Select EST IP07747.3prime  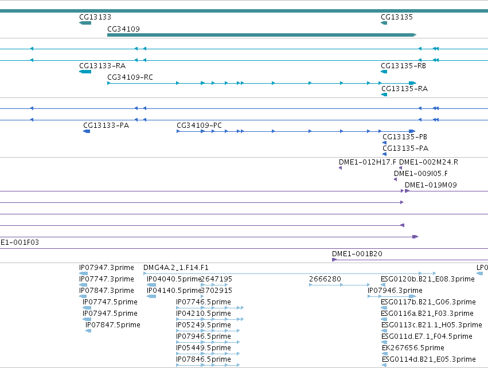point(107,279)
